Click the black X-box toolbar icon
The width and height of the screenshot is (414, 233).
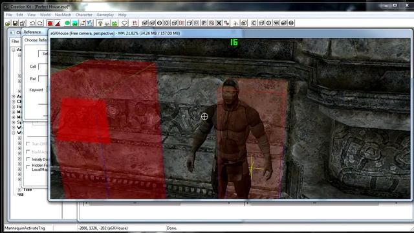pos(219,23)
